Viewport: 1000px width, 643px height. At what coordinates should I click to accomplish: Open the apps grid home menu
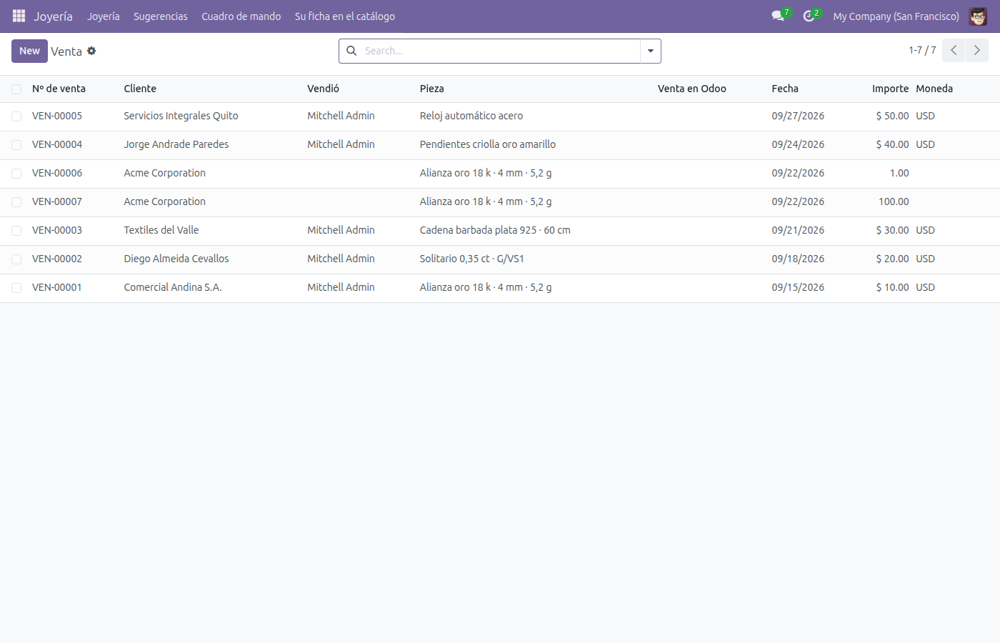tap(19, 16)
